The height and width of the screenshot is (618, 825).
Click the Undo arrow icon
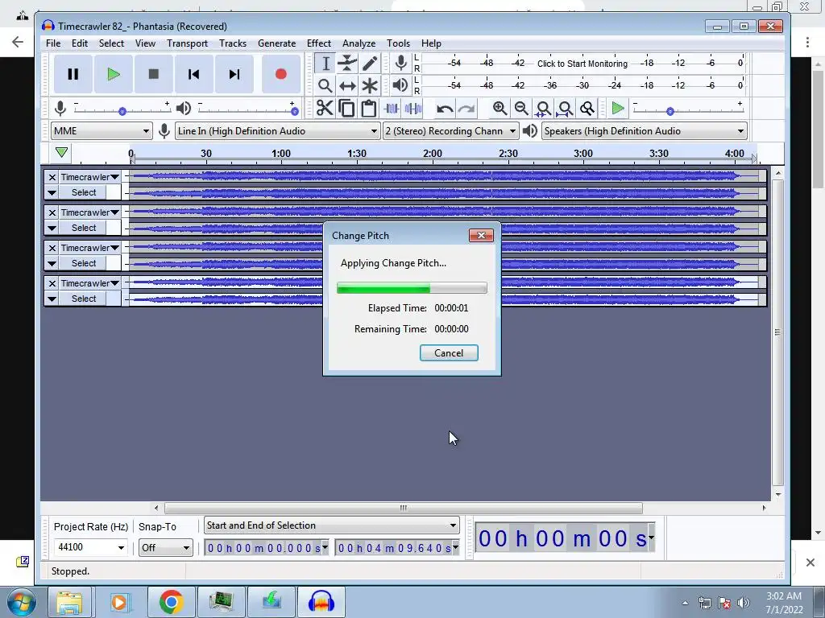coord(445,109)
